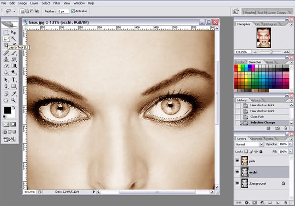Click the black foreground color swatch

pos(7,110)
